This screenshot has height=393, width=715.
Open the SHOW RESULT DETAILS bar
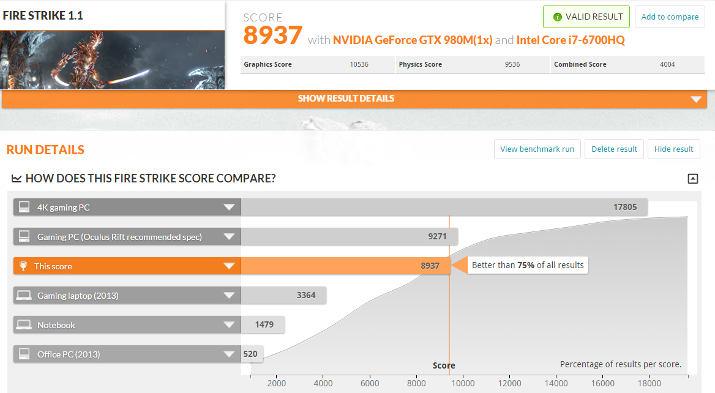[354, 99]
